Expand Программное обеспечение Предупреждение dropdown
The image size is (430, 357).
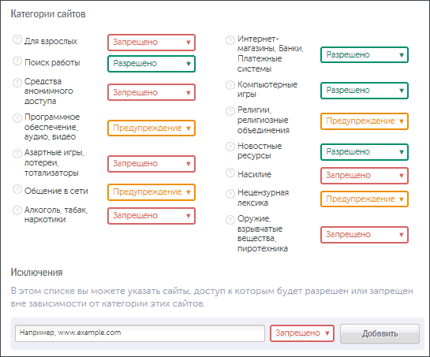[151, 128]
